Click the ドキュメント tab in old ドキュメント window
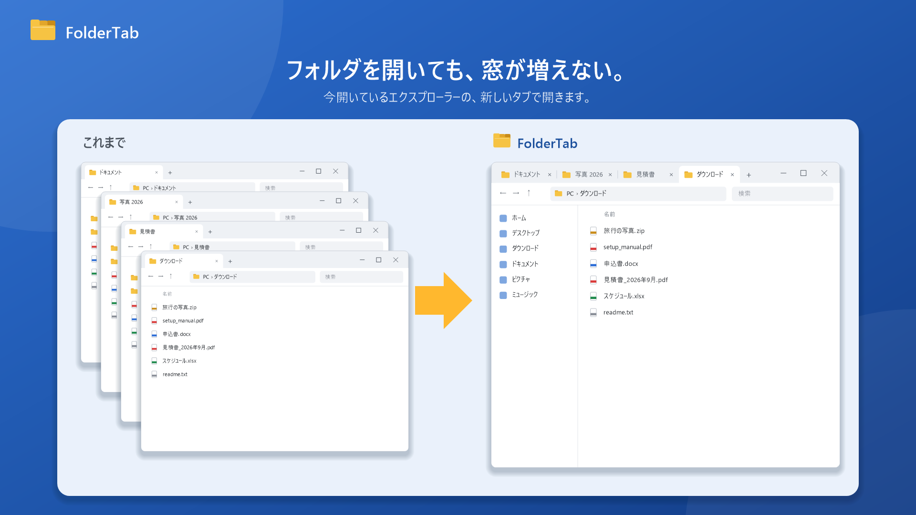The width and height of the screenshot is (916, 515). (124, 173)
